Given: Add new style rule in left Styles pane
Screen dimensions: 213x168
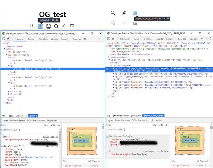Looking at the screenshot, I should tap(59, 125).
